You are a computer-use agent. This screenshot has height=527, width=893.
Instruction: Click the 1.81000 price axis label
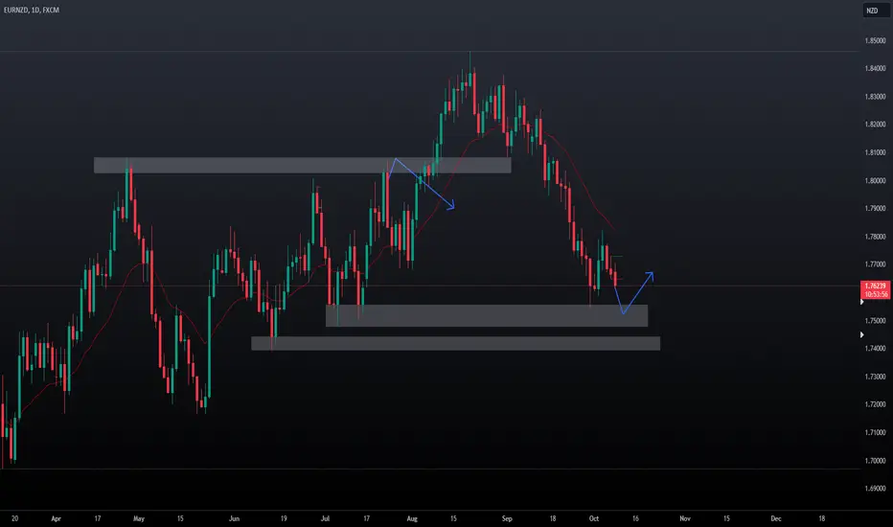(876, 152)
